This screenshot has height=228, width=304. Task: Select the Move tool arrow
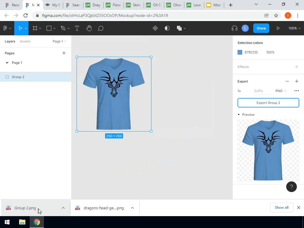click(20, 28)
